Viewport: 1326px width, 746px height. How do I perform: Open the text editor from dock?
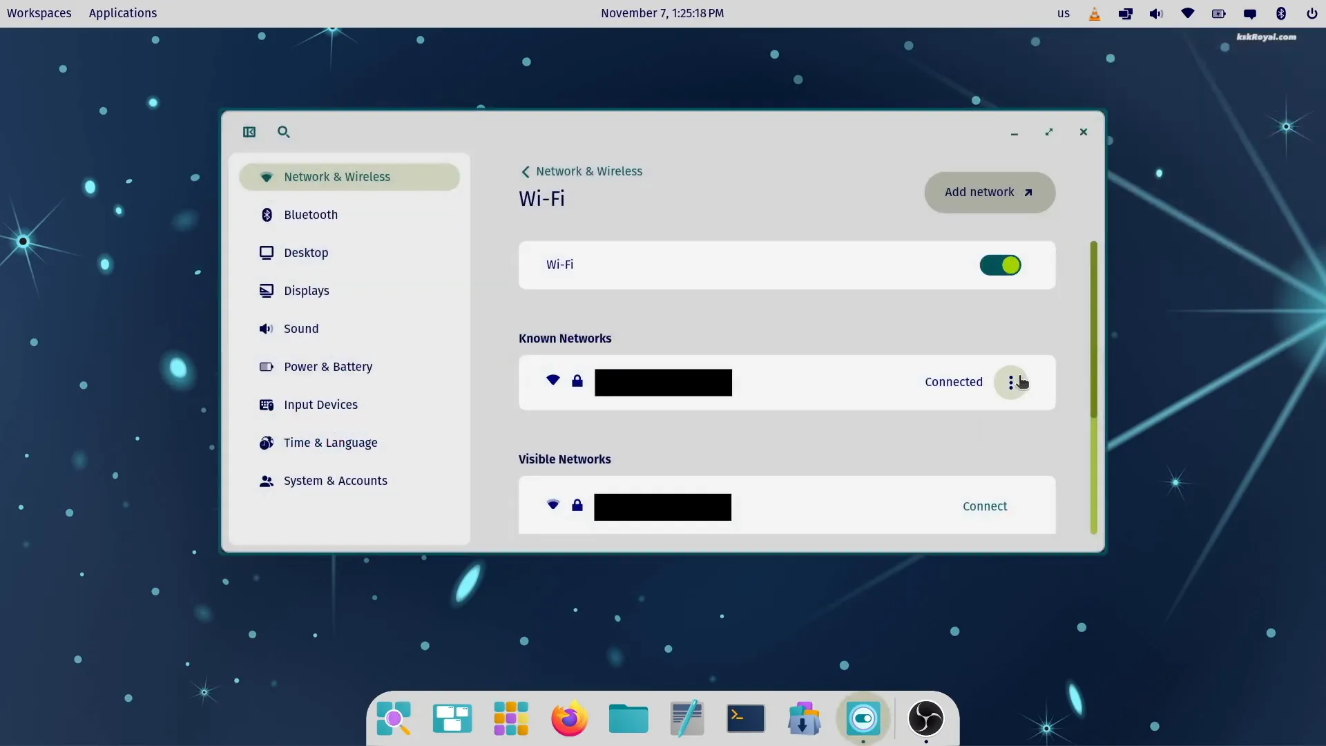click(x=687, y=719)
